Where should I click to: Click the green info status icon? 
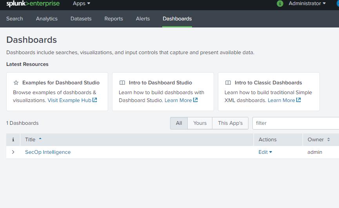280,4
